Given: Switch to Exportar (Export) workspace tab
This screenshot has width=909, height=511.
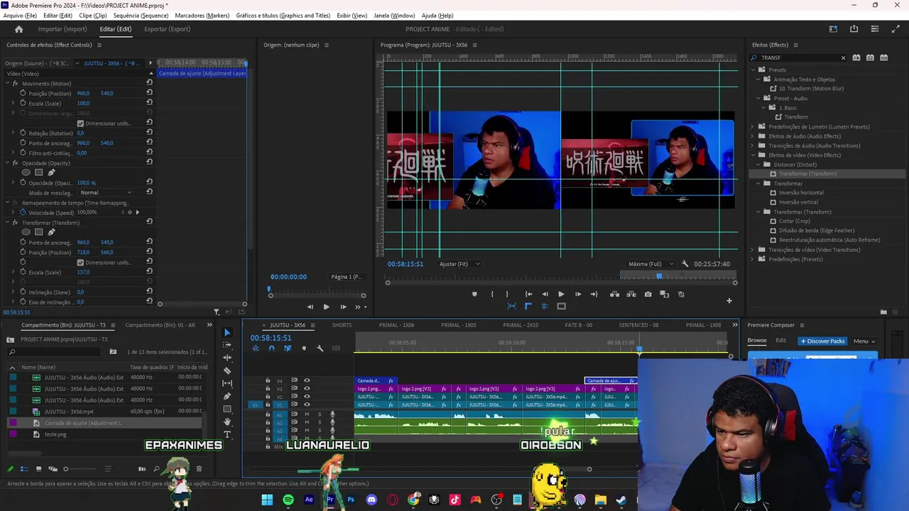Looking at the screenshot, I should (x=167, y=29).
